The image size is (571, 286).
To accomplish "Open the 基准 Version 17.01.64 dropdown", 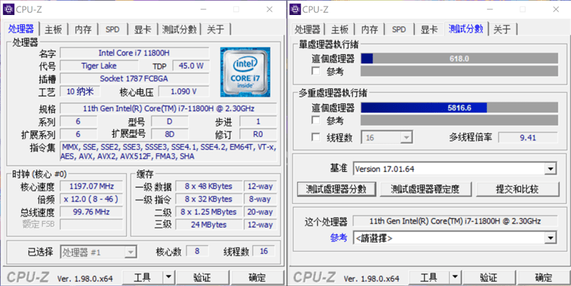I will coord(550,169).
